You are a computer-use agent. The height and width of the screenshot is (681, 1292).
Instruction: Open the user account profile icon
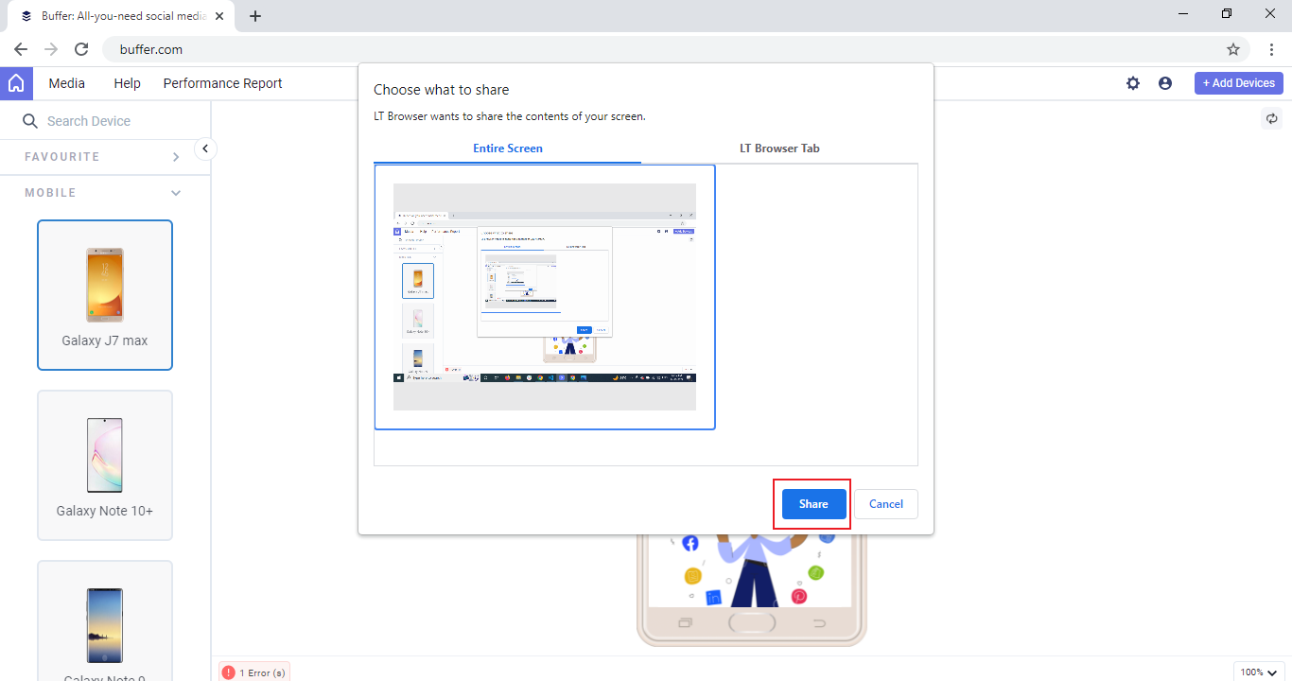point(1165,83)
